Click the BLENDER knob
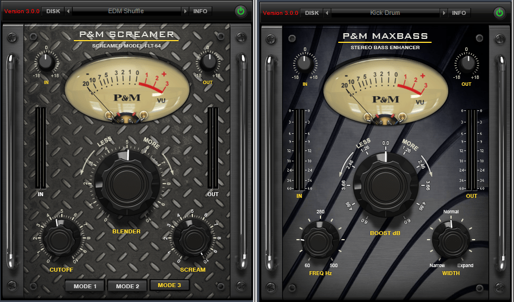Screen dimensions: 514x302 [127, 183]
